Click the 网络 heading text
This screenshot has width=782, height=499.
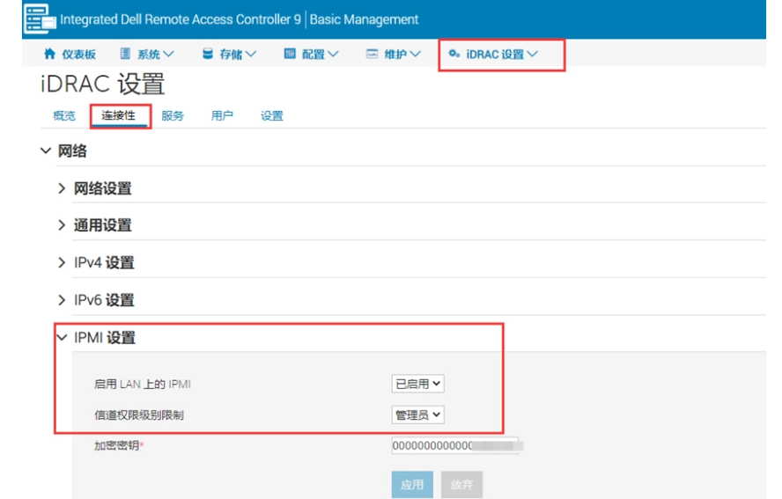click(x=72, y=150)
